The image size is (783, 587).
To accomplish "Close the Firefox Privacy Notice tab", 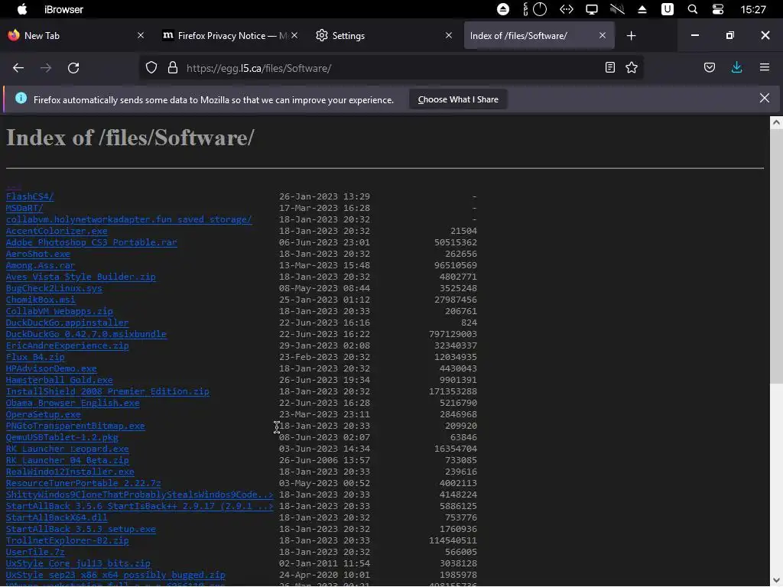I will tap(294, 35).
